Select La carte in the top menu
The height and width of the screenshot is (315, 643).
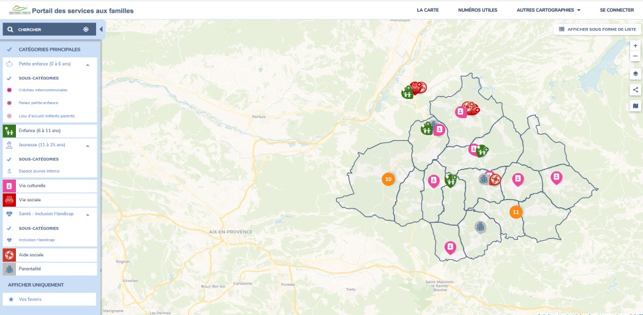tap(427, 10)
